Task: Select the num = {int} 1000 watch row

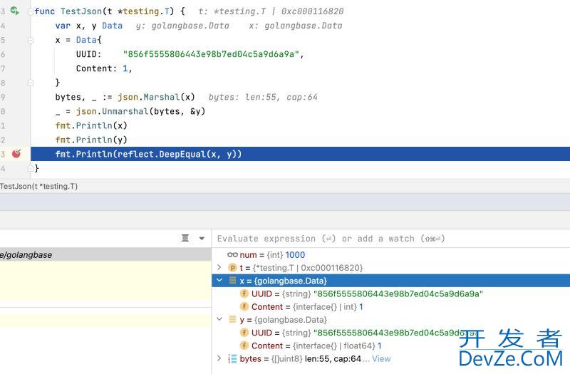Action: click(x=390, y=255)
